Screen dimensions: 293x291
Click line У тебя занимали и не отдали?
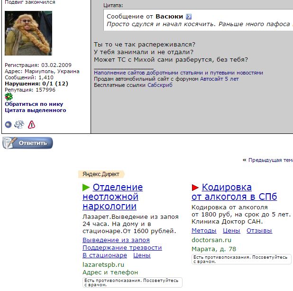pyautogui.click(x=144, y=52)
